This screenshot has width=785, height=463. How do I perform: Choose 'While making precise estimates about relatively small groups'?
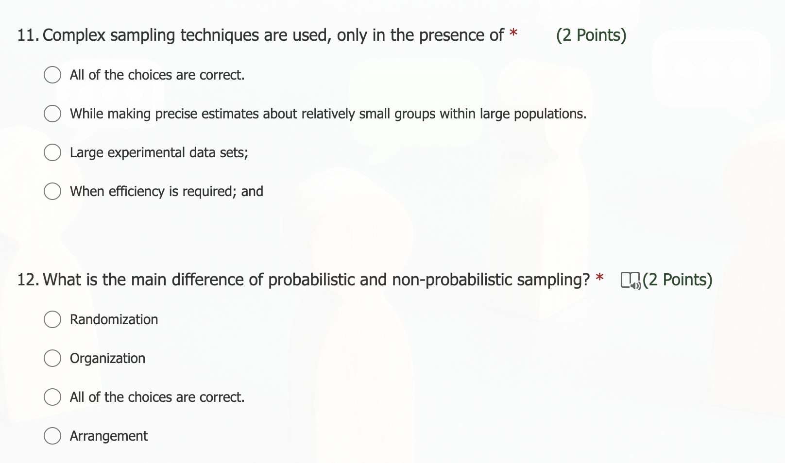point(52,114)
